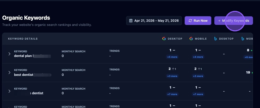Viewport: 260px width, 108px height.
Task: Open +7 more under Google Mobile column
Action: point(198,94)
